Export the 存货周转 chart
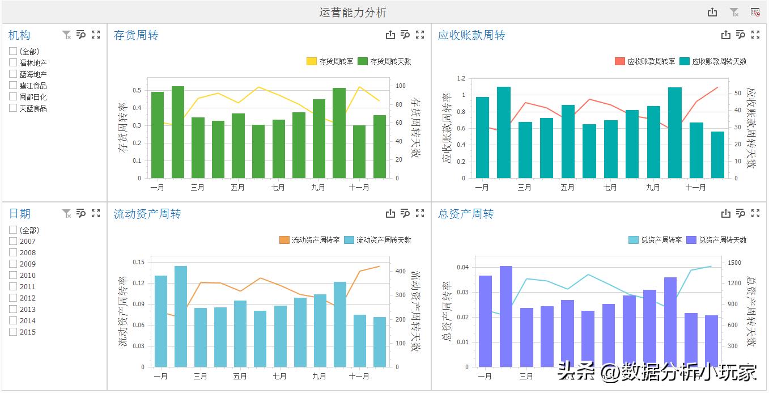 point(390,35)
